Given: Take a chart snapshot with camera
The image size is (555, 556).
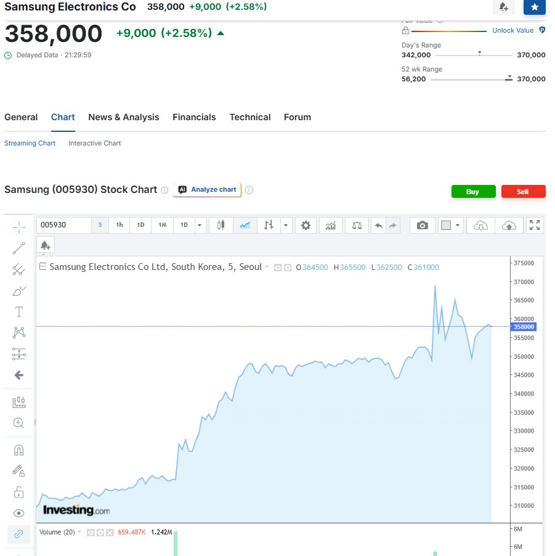Looking at the screenshot, I should [422, 225].
